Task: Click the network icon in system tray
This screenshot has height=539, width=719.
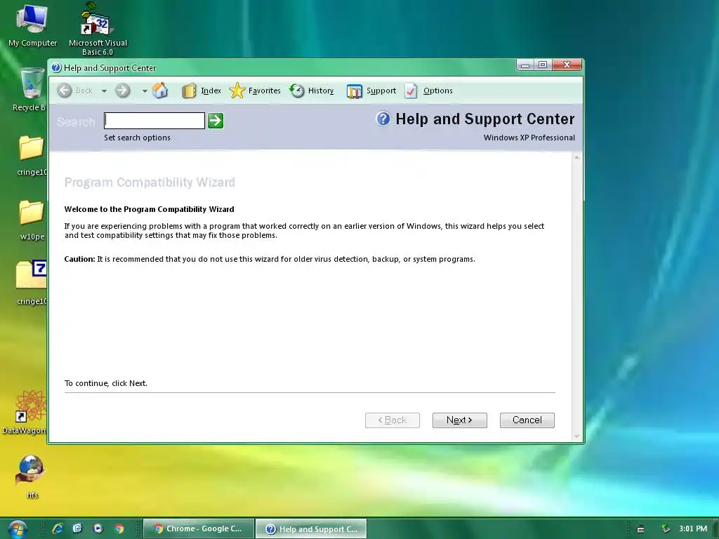Action: tap(666, 529)
